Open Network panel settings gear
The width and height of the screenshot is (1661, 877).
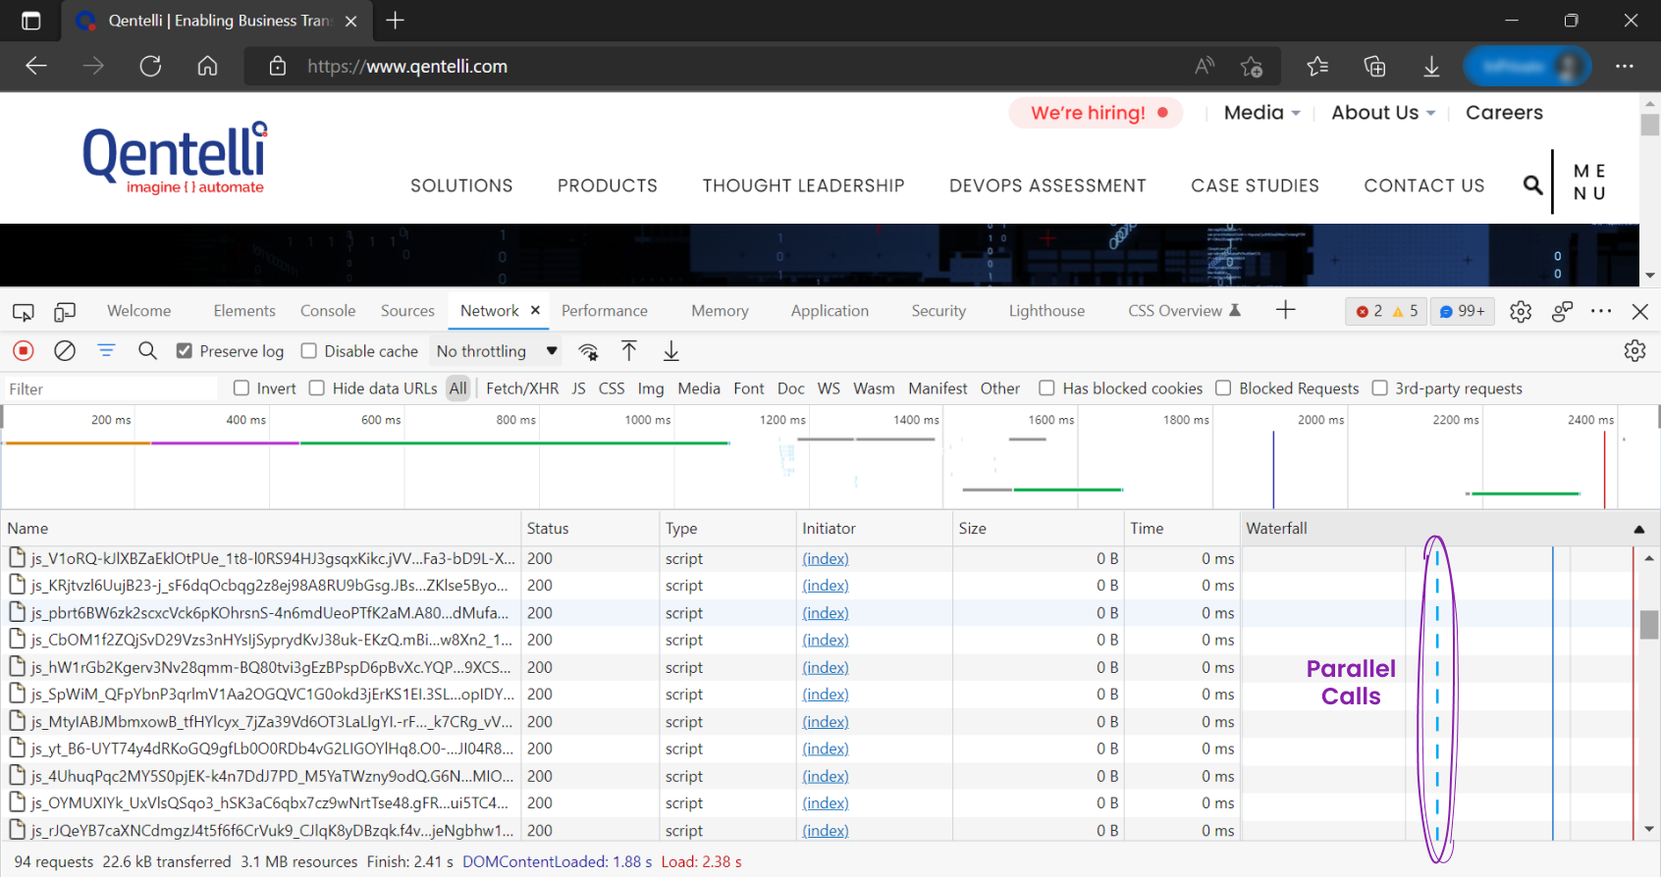pyautogui.click(x=1634, y=350)
